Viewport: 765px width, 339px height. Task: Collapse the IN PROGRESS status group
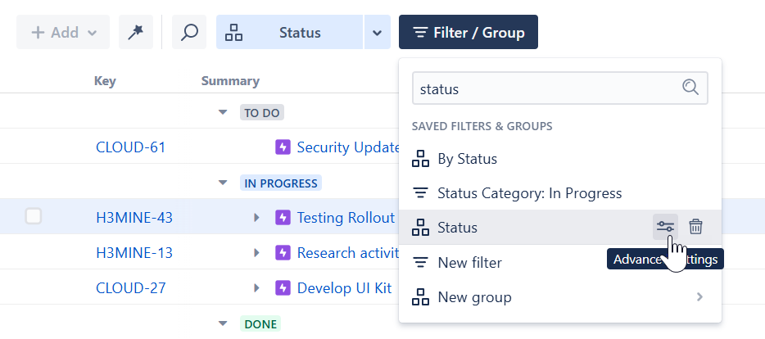pyautogui.click(x=223, y=183)
